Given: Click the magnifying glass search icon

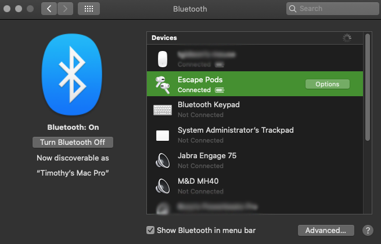Looking at the screenshot, I should tap(293, 9).
